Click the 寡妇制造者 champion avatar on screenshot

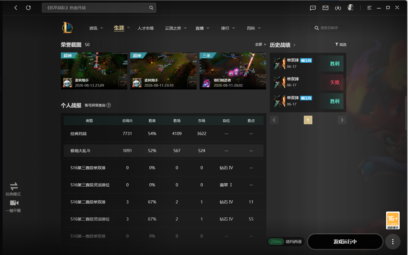coord(206,83)
